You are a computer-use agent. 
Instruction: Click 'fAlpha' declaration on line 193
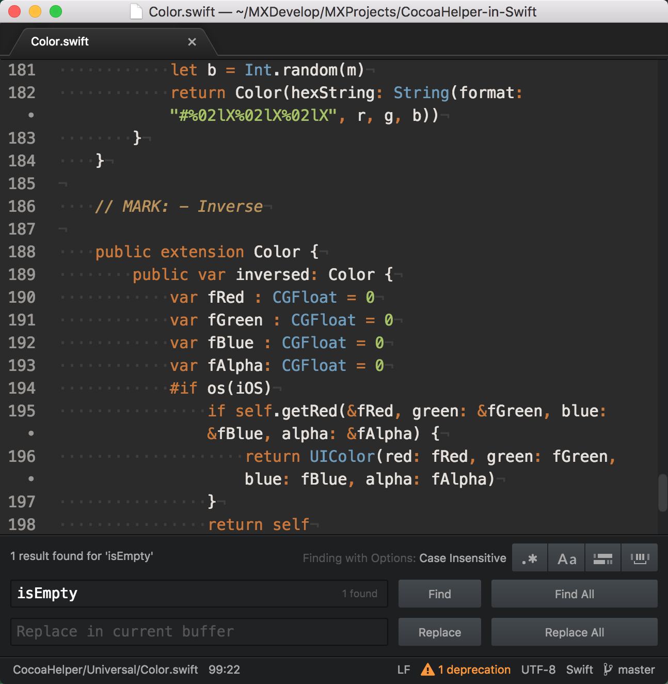(235, 366)
